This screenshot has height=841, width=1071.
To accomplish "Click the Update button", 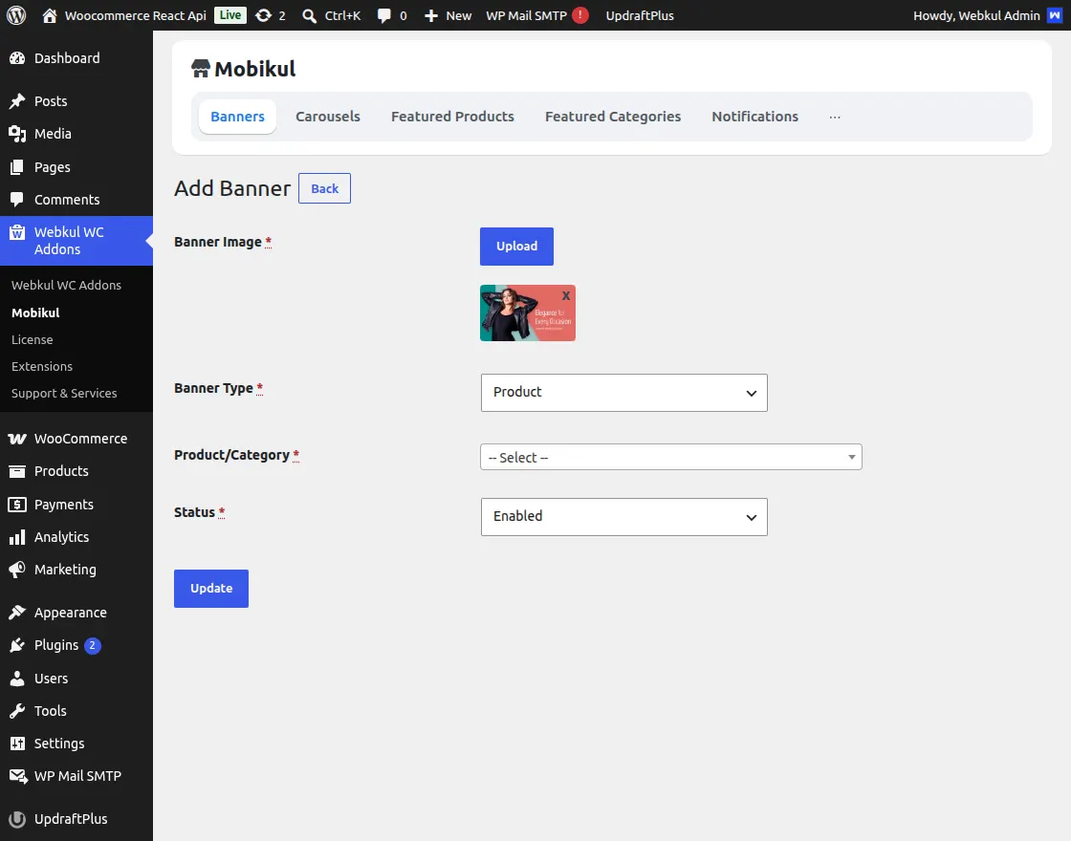I will [211, 589].
